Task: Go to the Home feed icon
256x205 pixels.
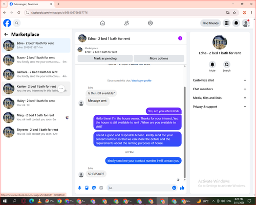Action: click(102, 23)
